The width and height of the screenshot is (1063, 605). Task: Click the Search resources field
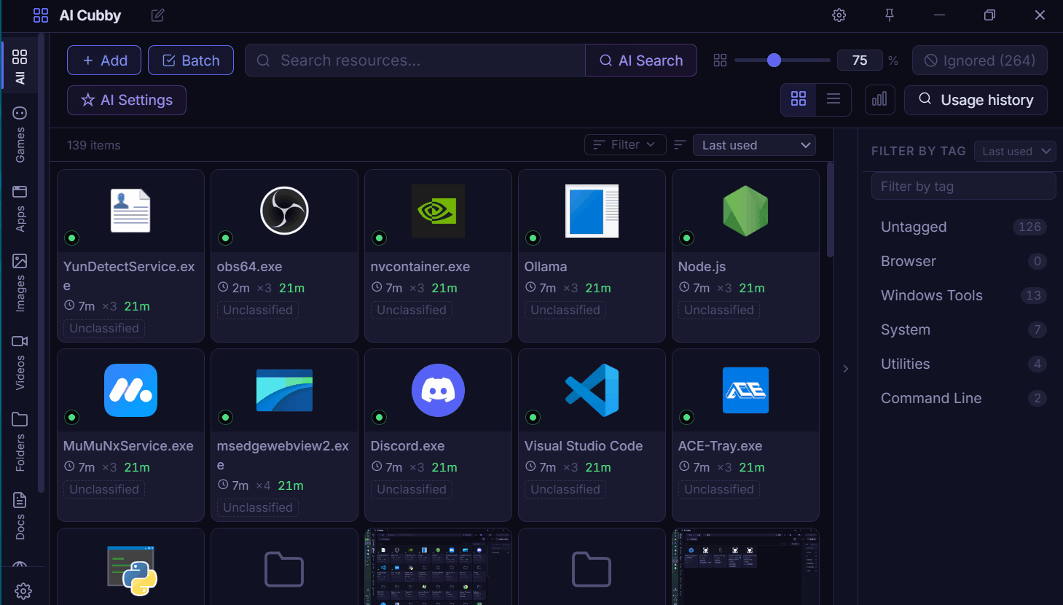click(415, 60)
